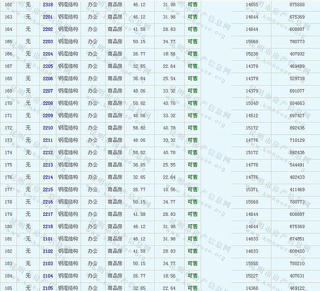The image size is (320, 291).
Task: Open room 2207 details
Action: point(47,91)
